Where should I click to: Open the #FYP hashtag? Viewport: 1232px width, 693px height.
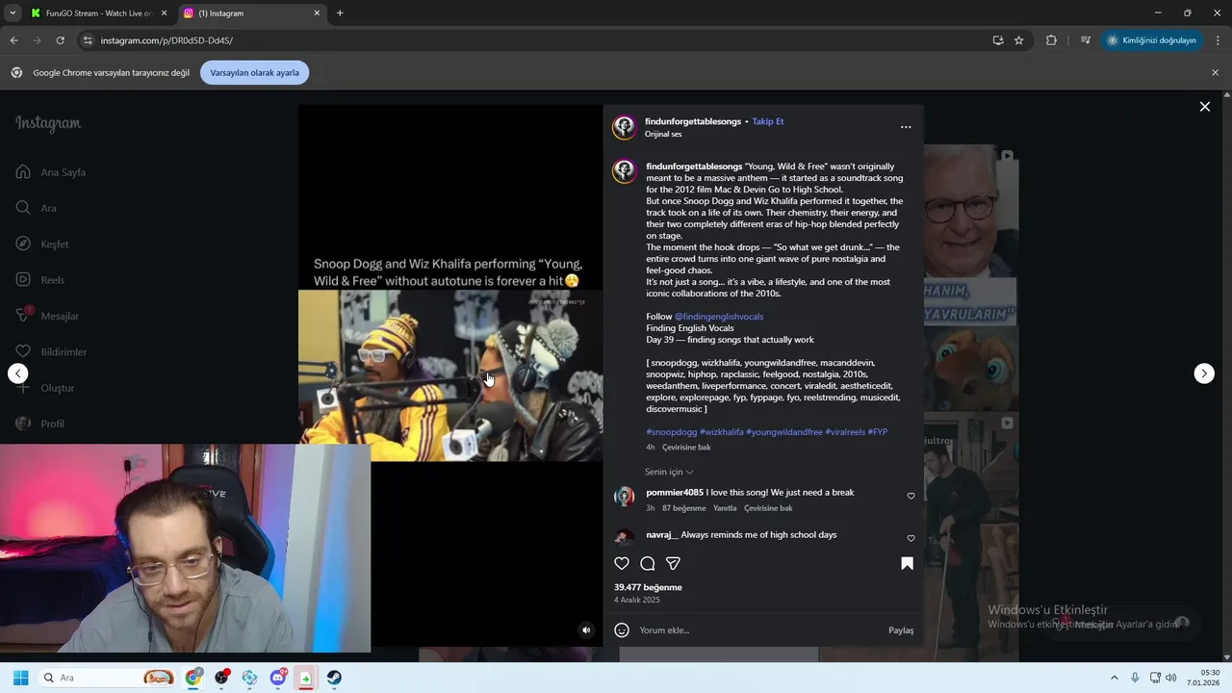click(x=878, y=432)
